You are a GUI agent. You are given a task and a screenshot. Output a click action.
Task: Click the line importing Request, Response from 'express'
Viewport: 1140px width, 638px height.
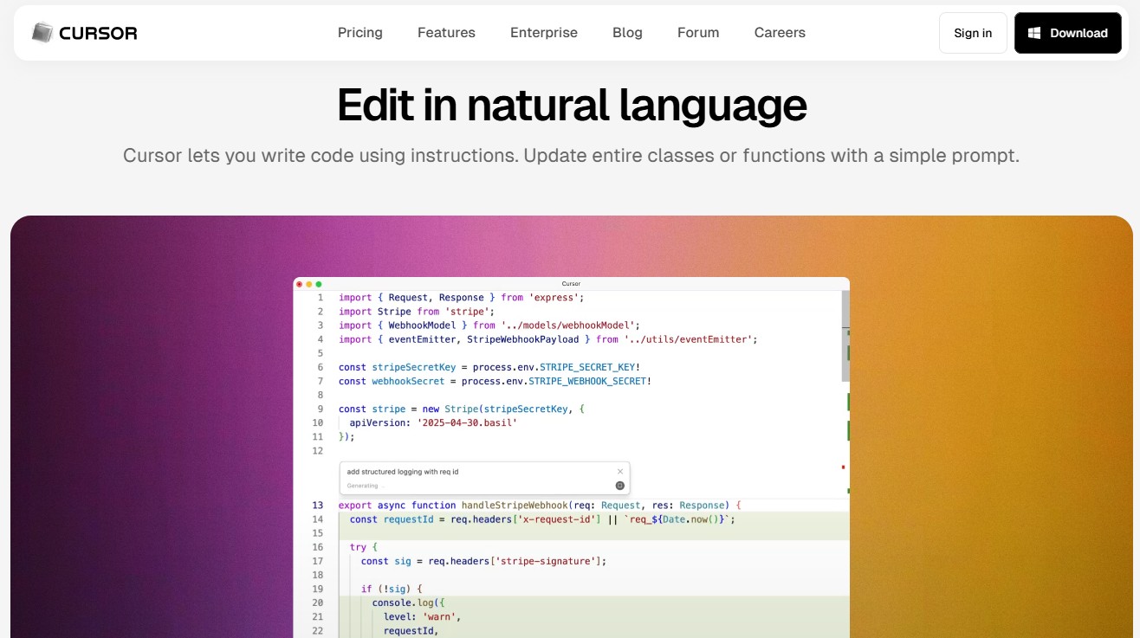pyautogui.click(x=462, y=298)
